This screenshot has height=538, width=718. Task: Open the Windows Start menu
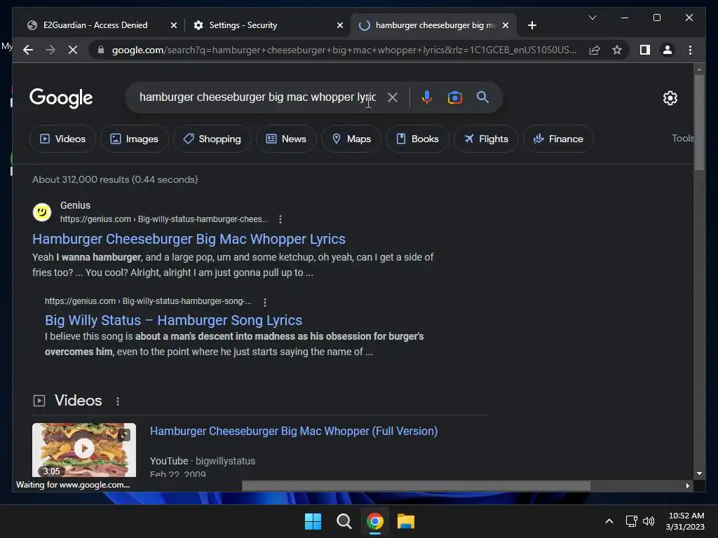pyautogui.click(x=313, y=521)
